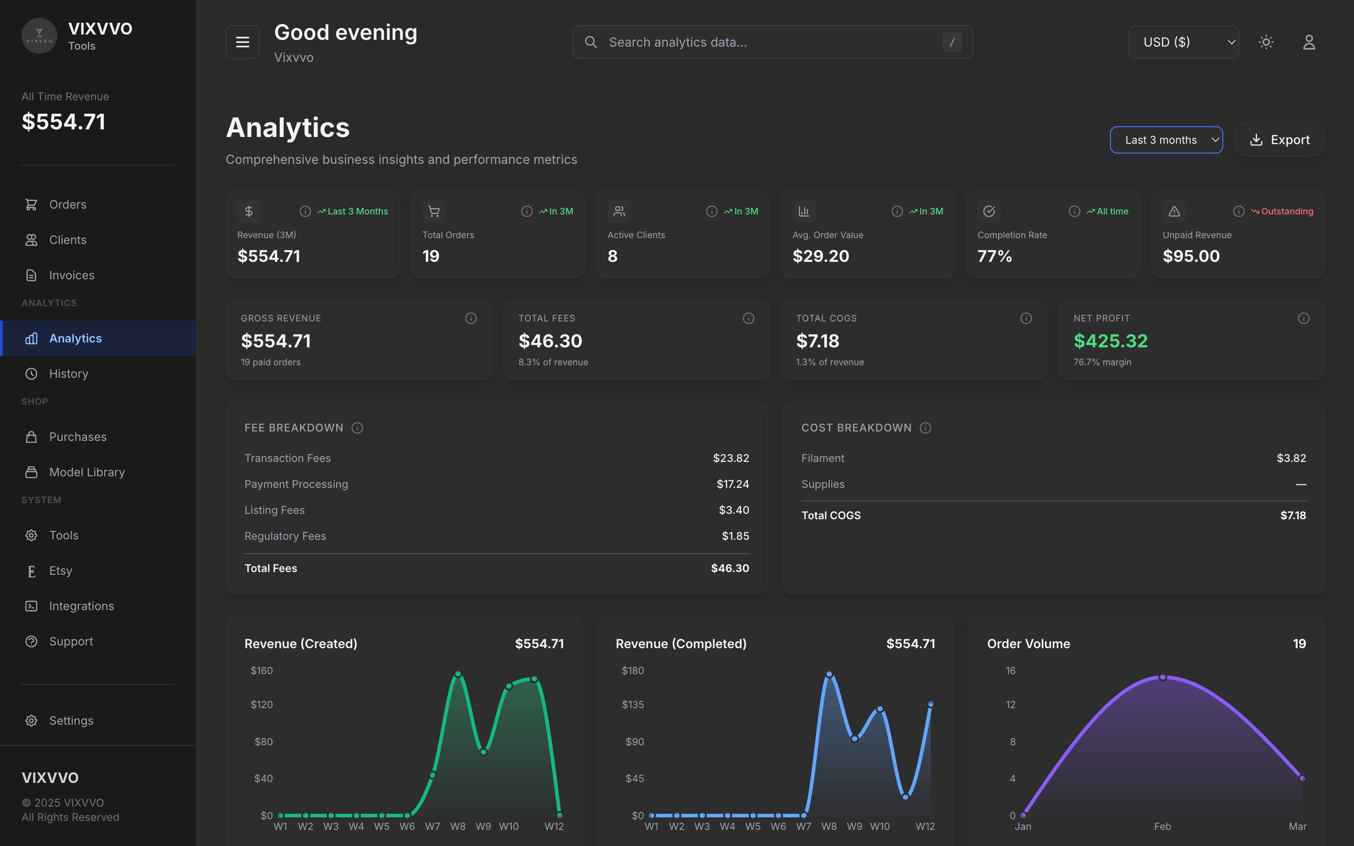Viewport: 1354px width, 846px height.
Task: Expand the USD currency selector
Action: coord(1183,41)
